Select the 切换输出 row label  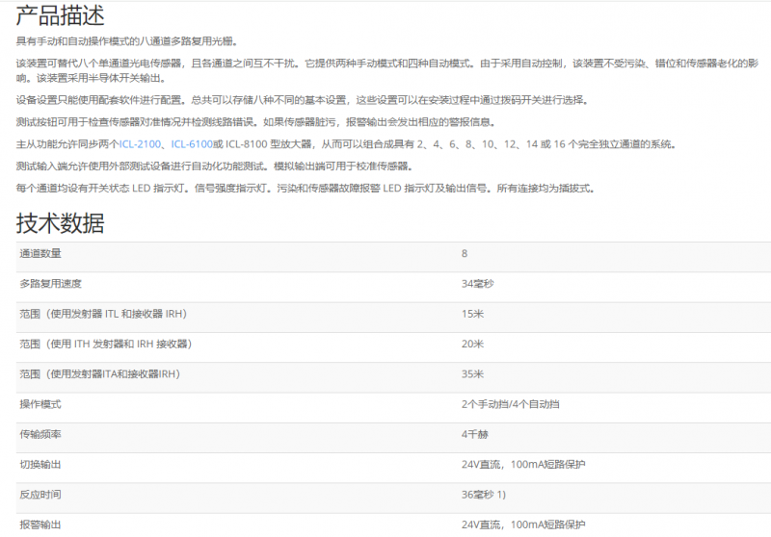coord(40,464)
